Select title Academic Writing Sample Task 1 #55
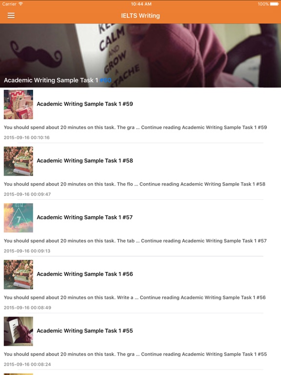The image size is (281, 375). click(x=85, y=331)
